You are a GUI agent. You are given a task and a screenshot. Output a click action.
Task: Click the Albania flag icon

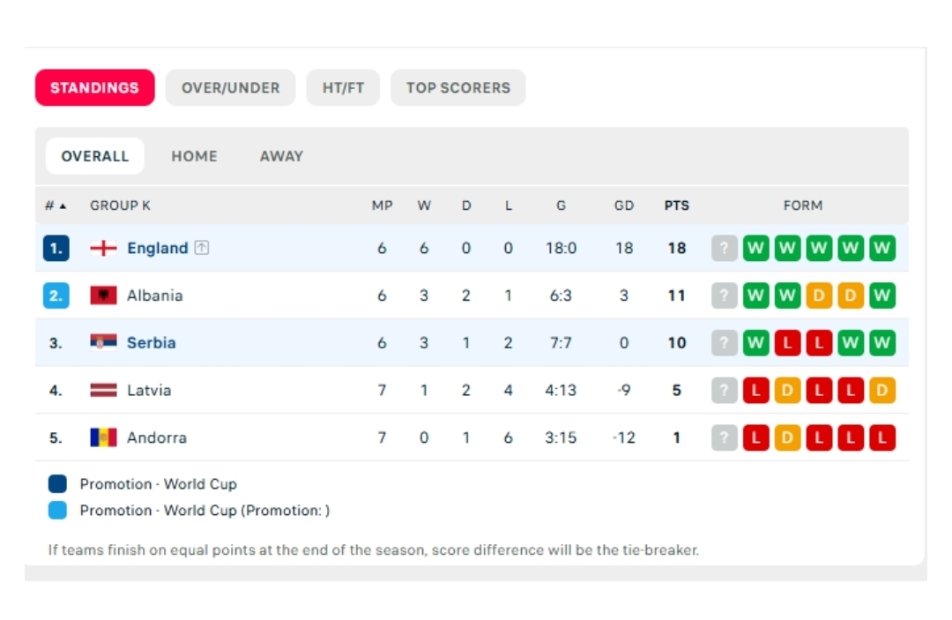(103, 295)
